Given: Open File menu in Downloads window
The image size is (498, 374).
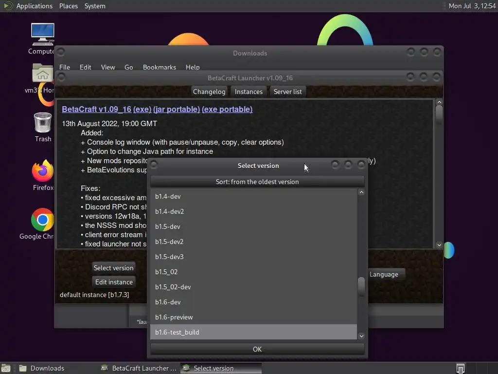Looking at the screenshot, I should (x=65, y=67).
